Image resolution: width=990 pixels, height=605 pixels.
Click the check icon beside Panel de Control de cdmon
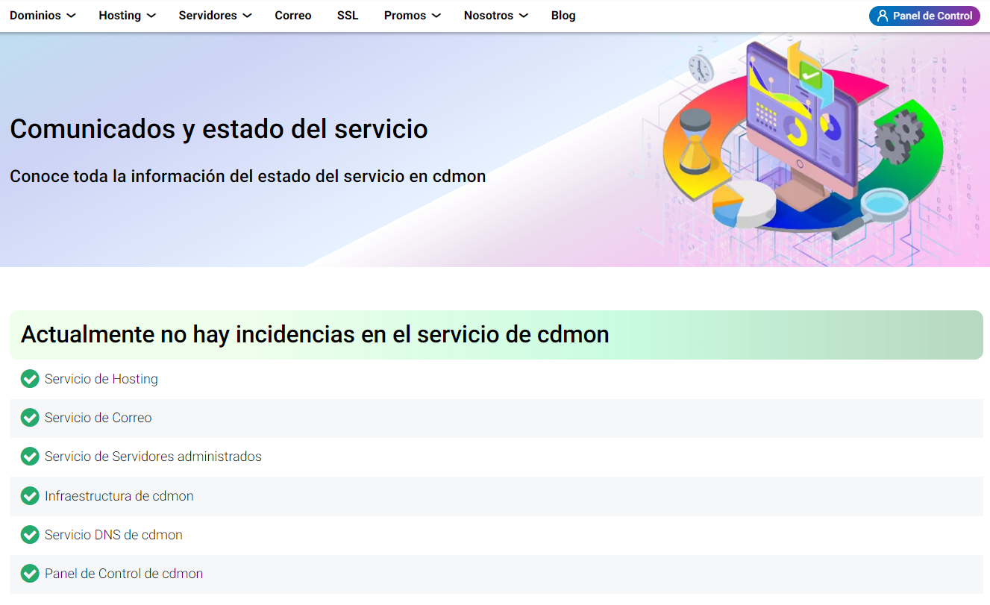tap(30, 574)
